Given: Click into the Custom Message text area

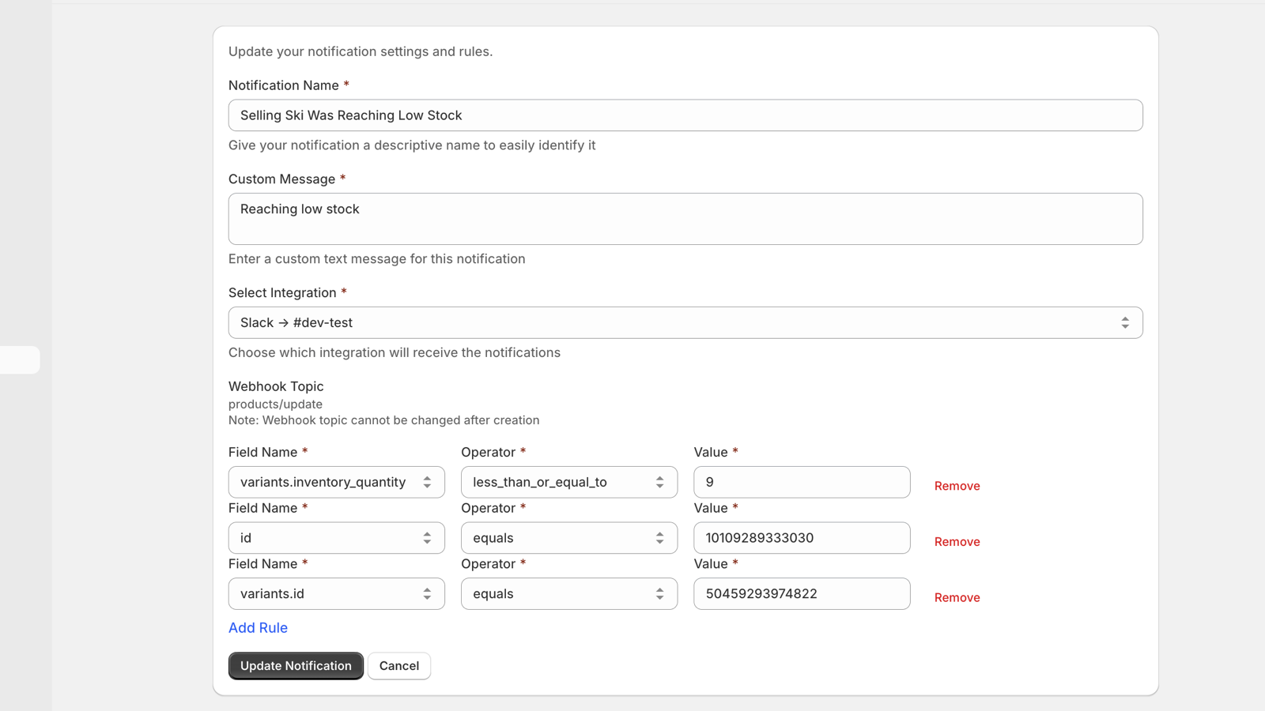Looking at the screenshot, I should (x=685, y=219).
